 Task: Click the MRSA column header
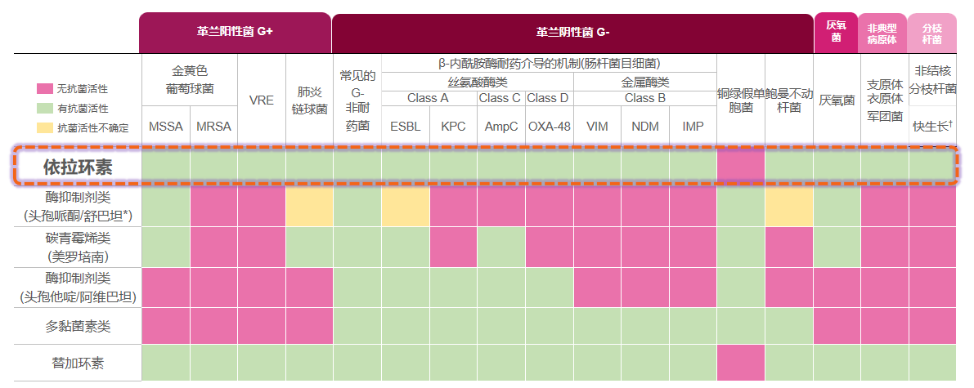click(x=213, y=127)
